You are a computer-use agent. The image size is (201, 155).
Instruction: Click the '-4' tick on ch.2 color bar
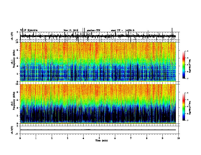(187, 100)
